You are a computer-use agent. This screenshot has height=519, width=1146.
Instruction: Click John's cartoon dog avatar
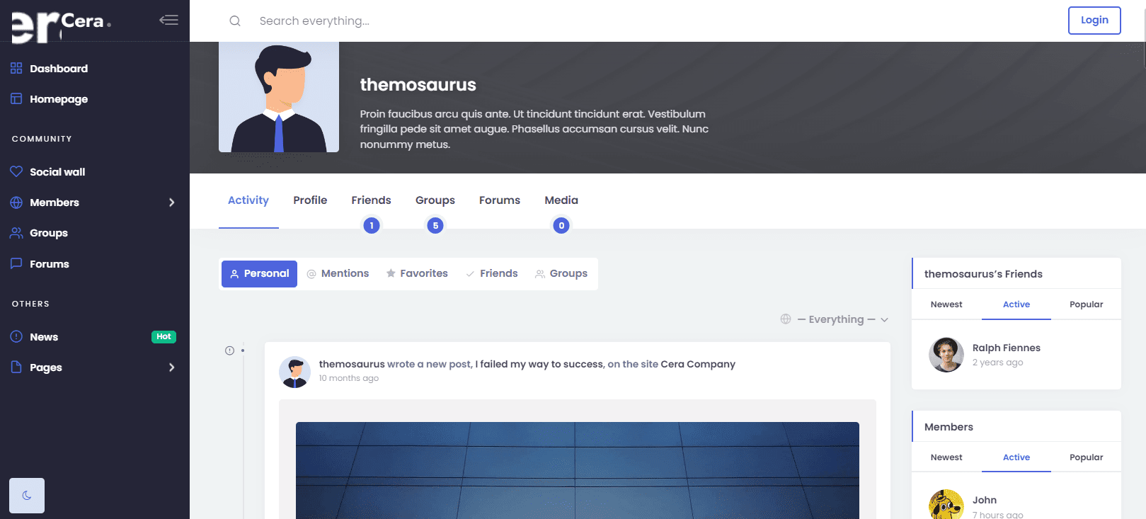click(x=946, y=505)
